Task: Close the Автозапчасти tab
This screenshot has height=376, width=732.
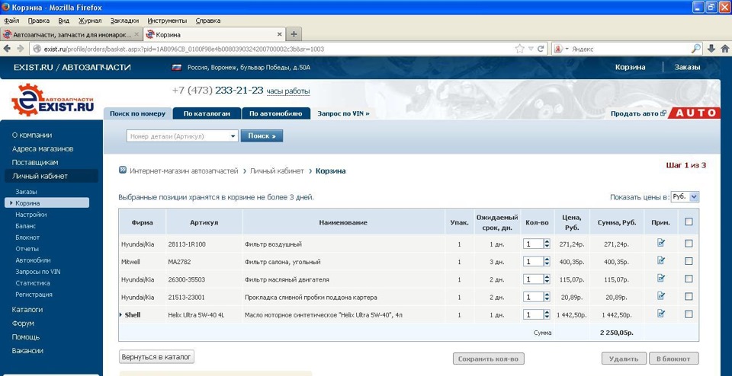Action: 136,34
